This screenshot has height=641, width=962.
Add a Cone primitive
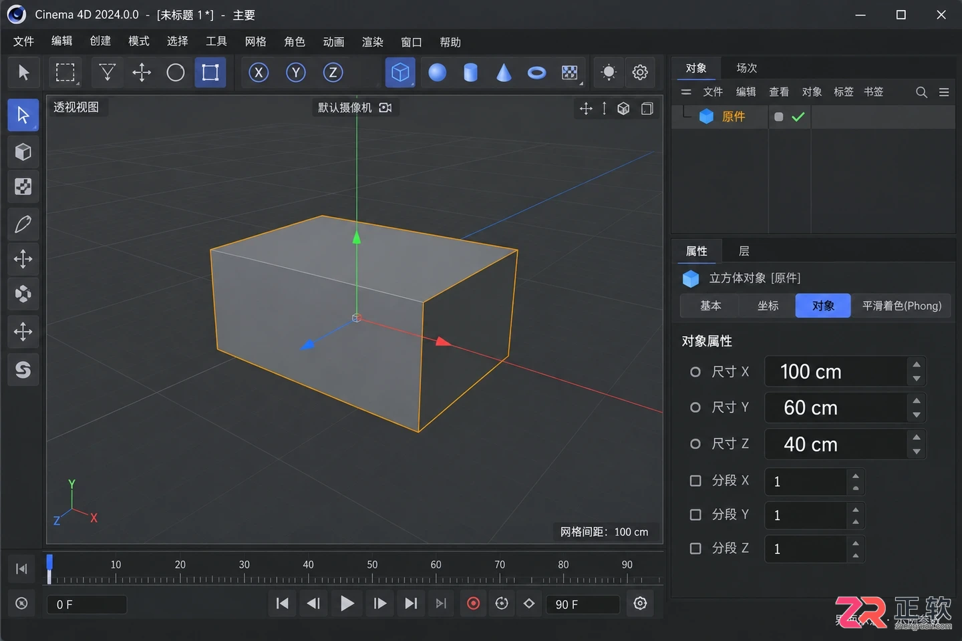(x=504, y=72)
